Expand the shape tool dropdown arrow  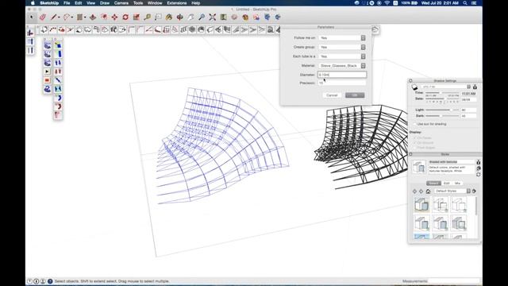85,17
